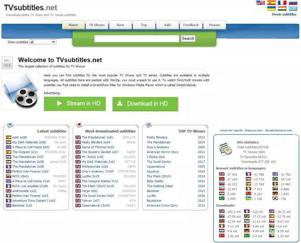Click the flag beside His Dark Materials 2x05
301x243 pixels.
[9, 142]
